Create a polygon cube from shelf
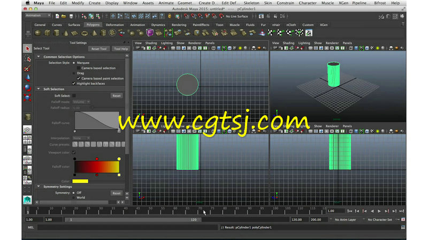428x240 pixels. tap(47, 33)
